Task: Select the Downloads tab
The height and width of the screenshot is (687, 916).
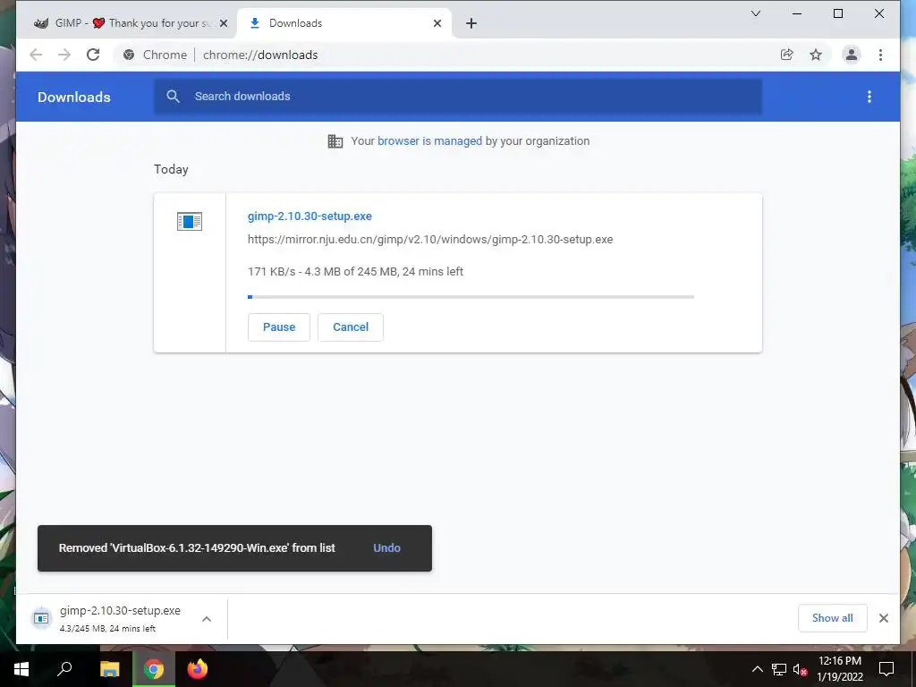Action: [x=344, y=23]
